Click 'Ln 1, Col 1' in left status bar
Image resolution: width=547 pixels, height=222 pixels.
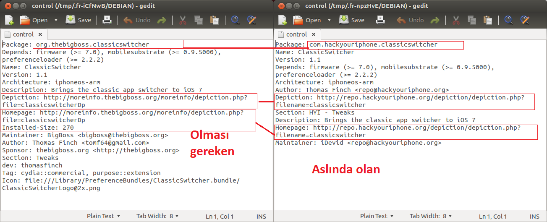[220, 217]
